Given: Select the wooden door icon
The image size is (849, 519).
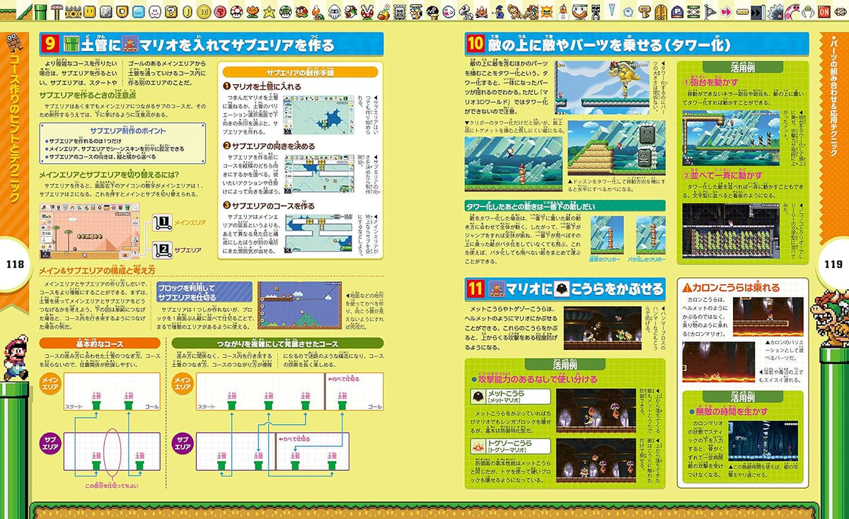Looking at the screenshot, I should pos(661,12).
